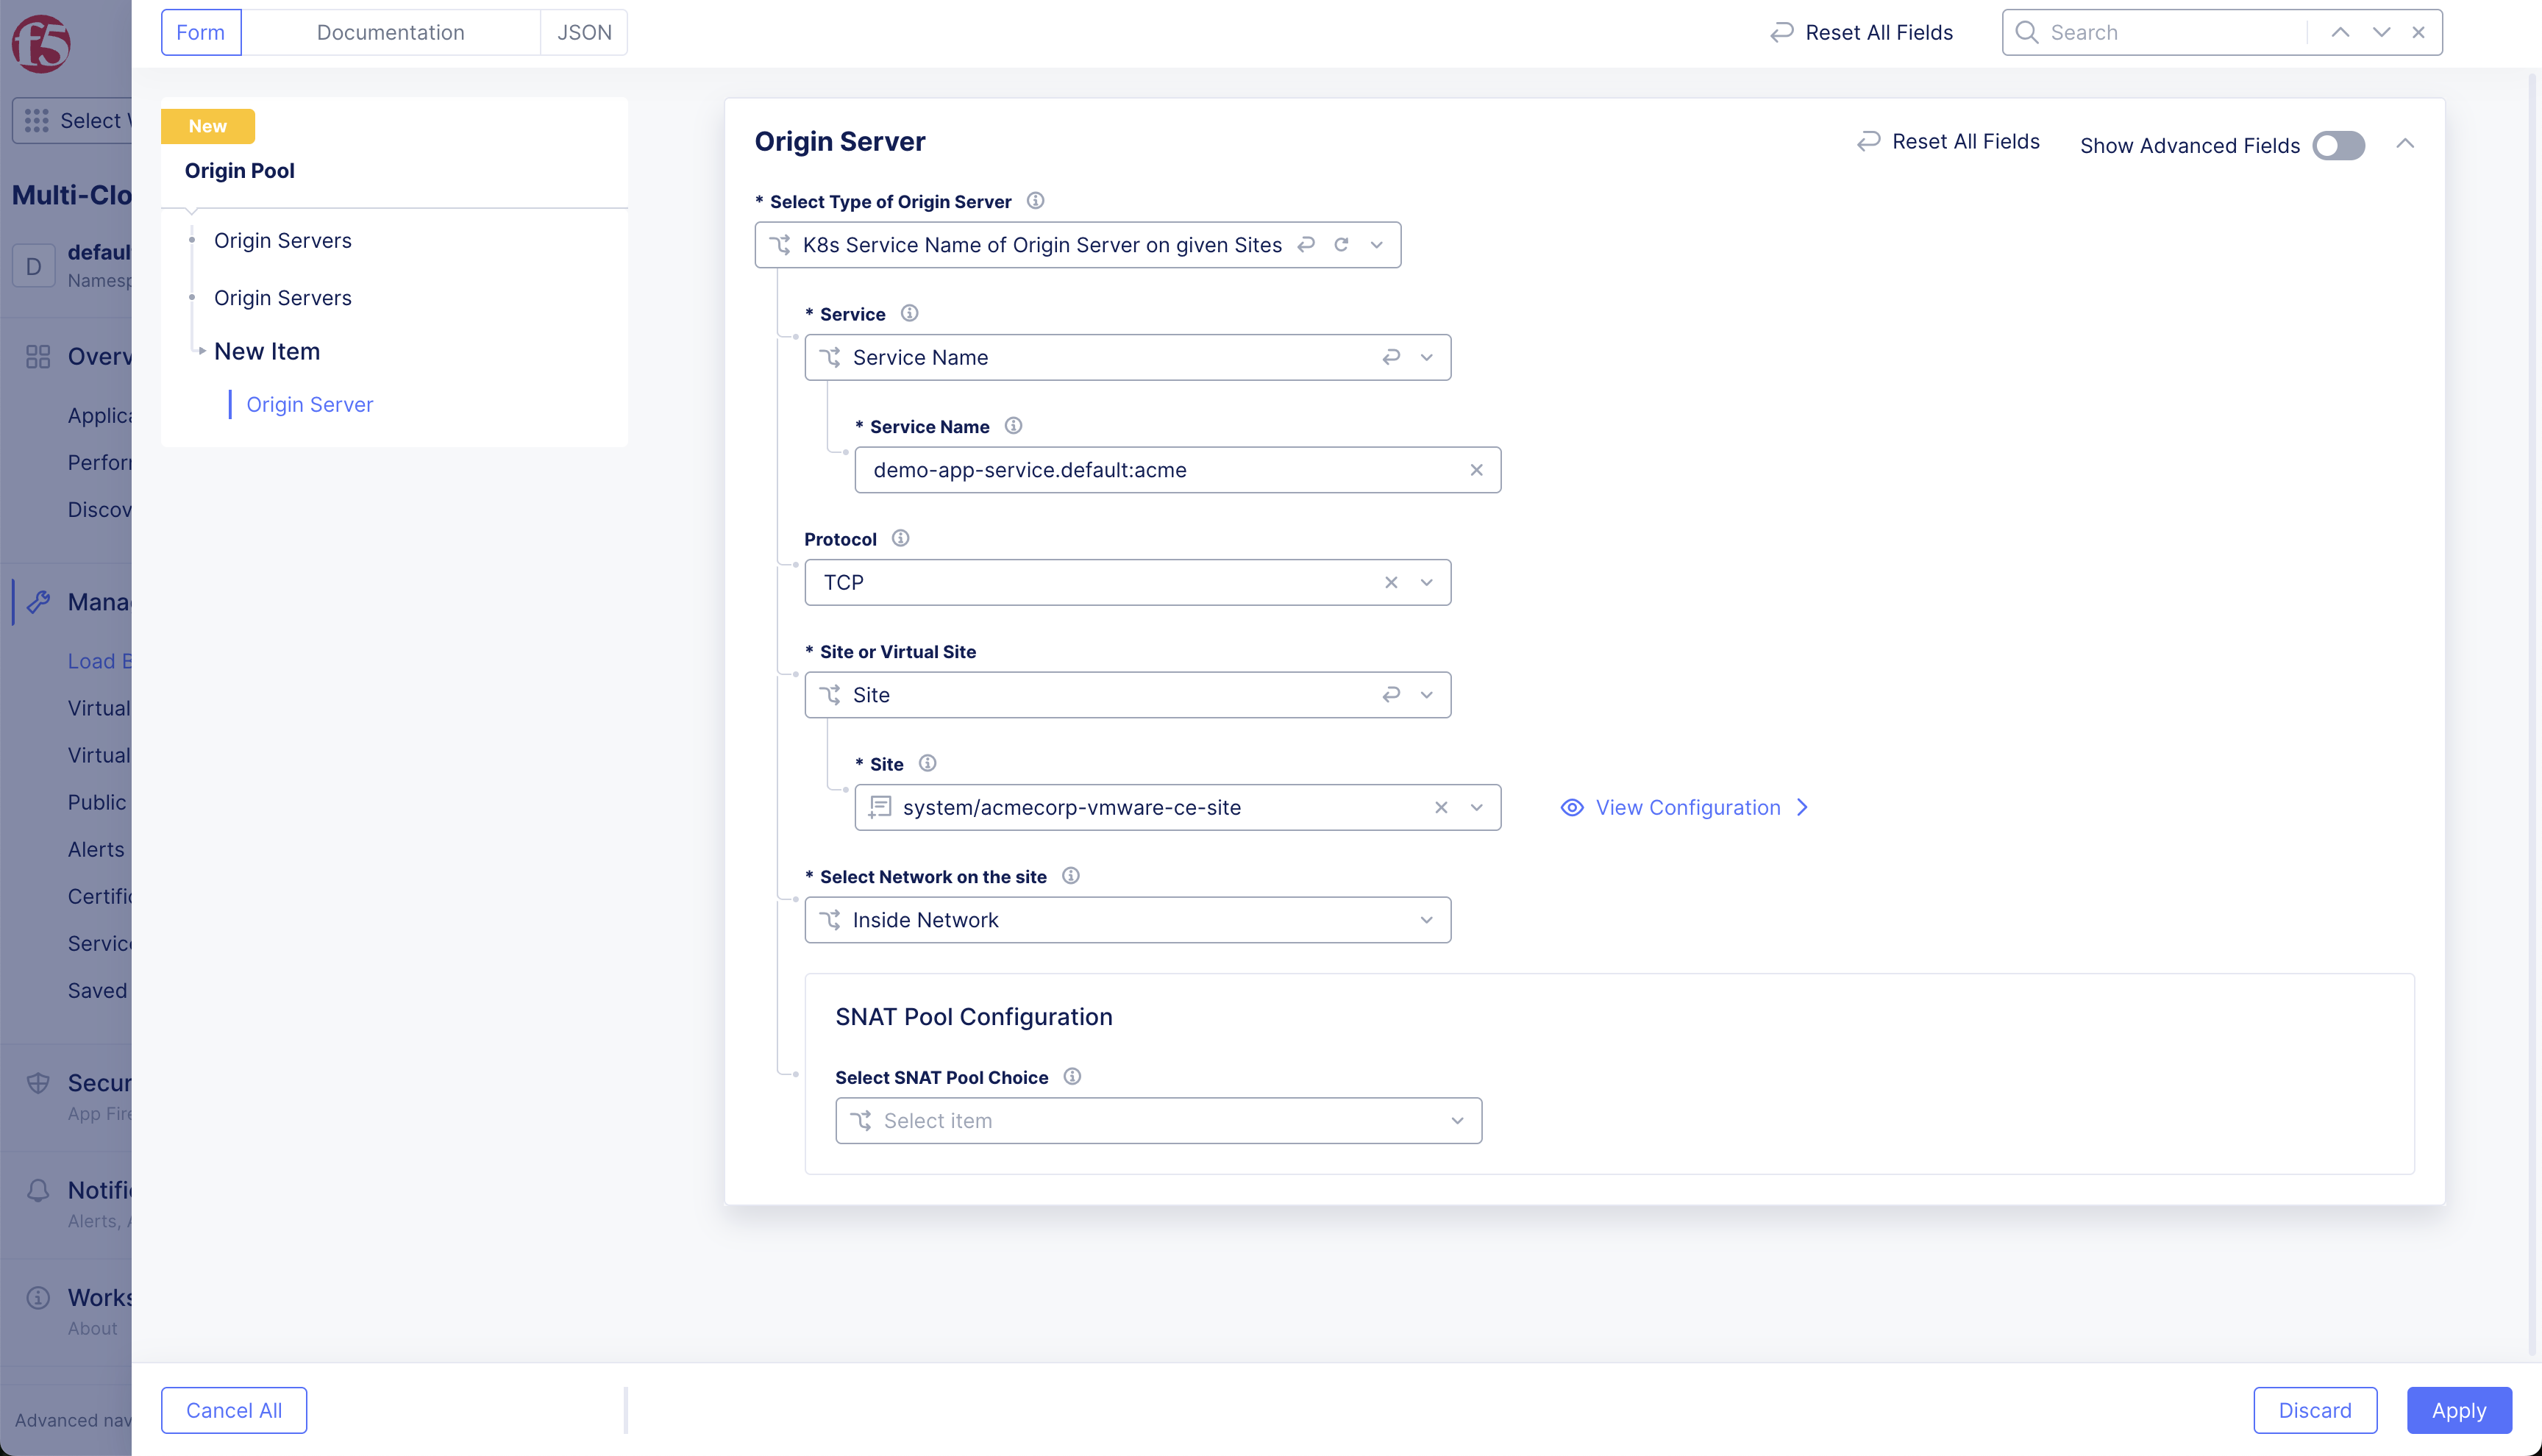Viewport: 2542px width, 1456px height.
Task: Clear the TCP protocol selection
Action: tap(1391, 583)
